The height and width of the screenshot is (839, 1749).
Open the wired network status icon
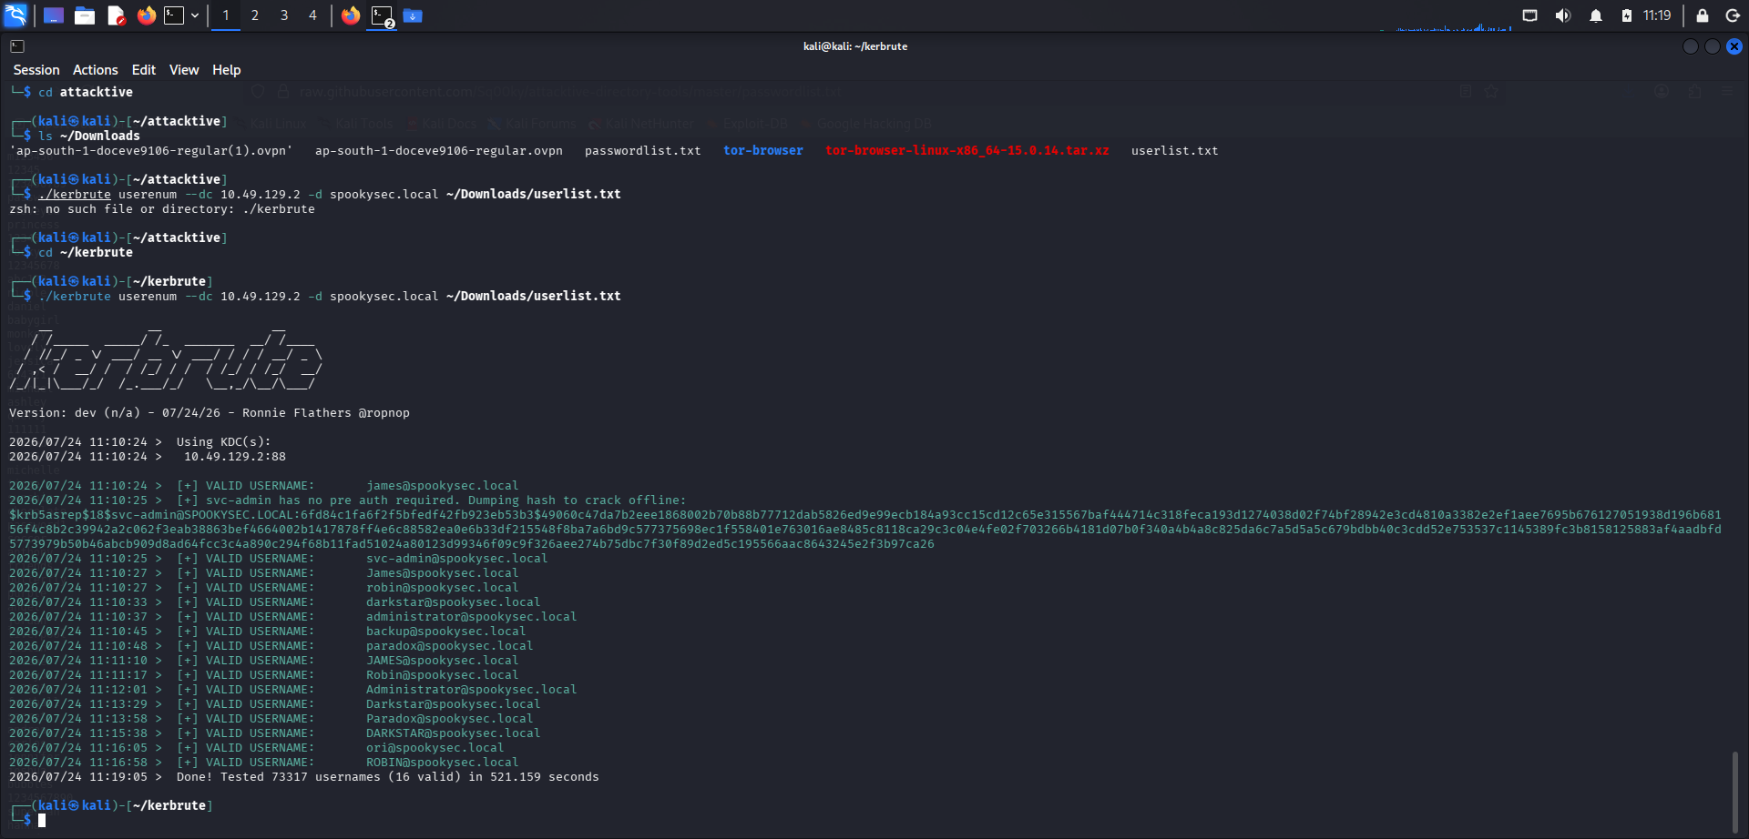(x=1530, y=15)
